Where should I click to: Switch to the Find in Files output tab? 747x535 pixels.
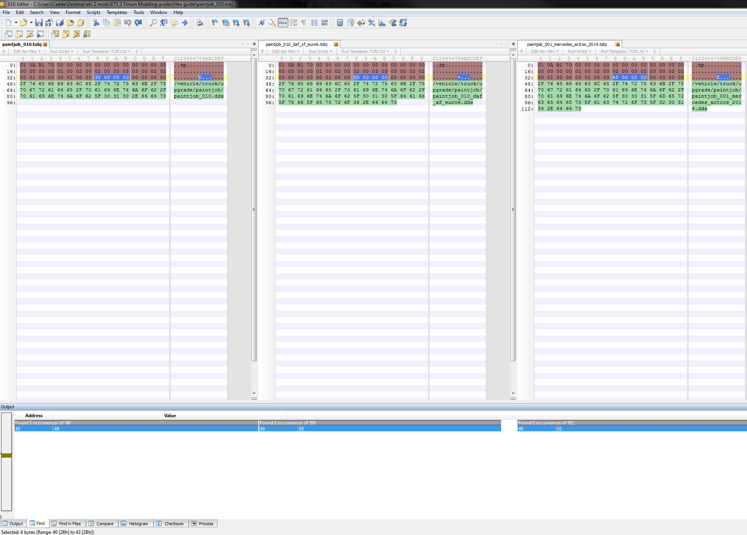click(x=66, y=523)
